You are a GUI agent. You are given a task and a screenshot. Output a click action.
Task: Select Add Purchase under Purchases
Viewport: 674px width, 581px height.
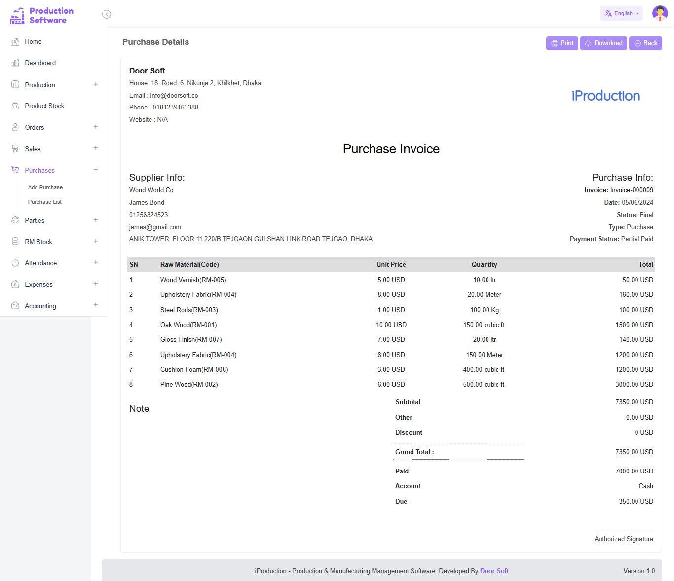45,187
